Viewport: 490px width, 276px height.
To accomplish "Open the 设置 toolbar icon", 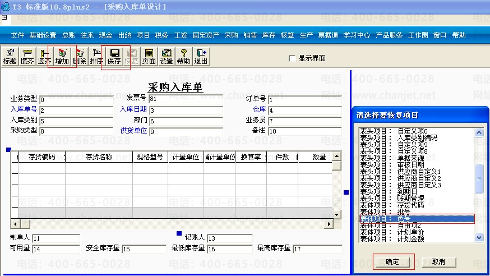I will click(x=166, y=57).
